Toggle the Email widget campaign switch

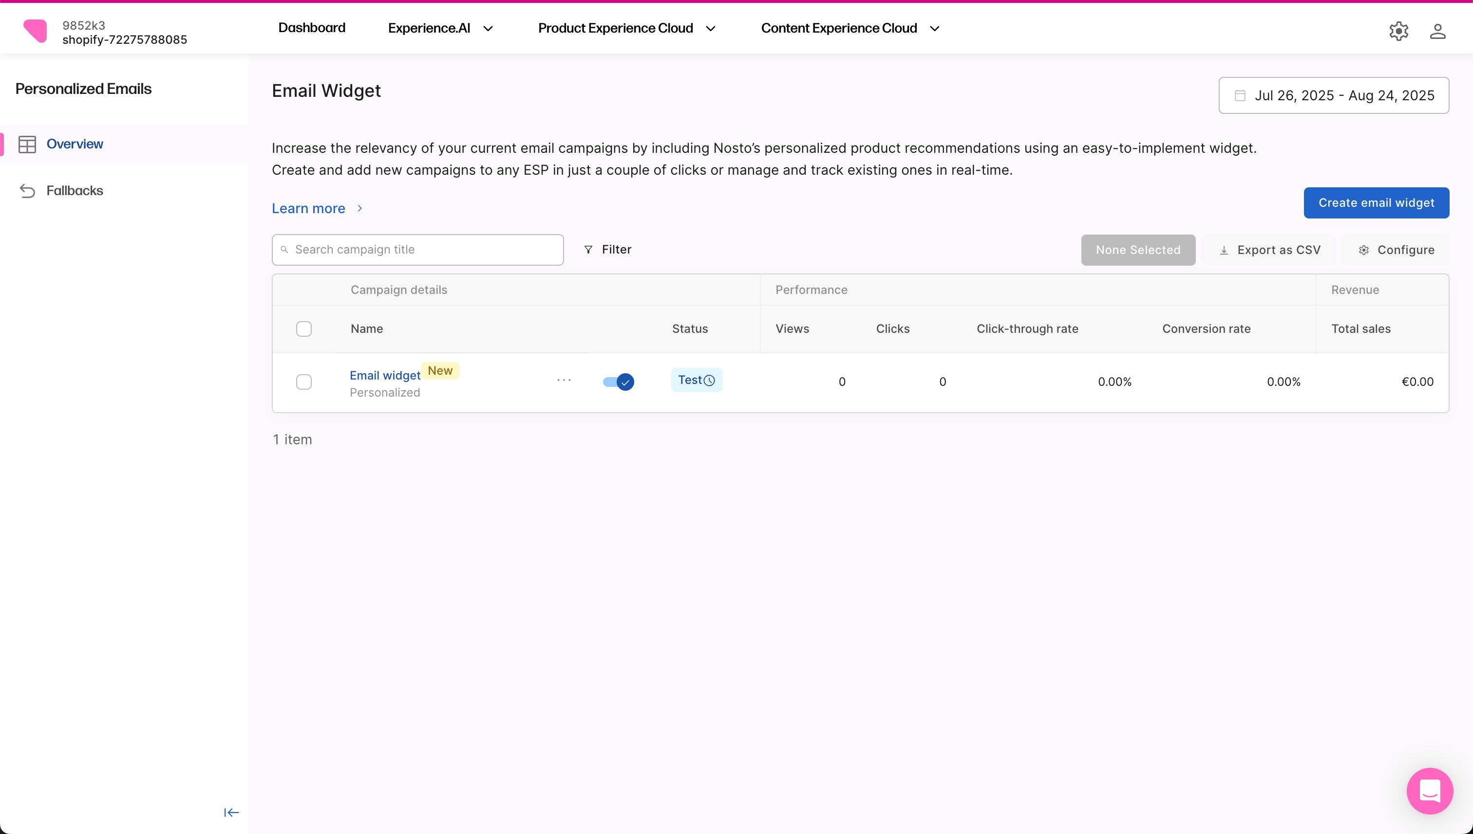coord(618,381)
